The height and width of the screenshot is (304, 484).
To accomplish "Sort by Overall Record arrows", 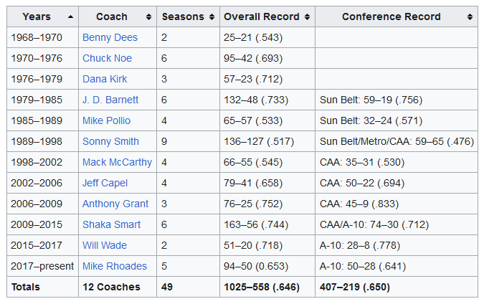I will click(307, 16).
